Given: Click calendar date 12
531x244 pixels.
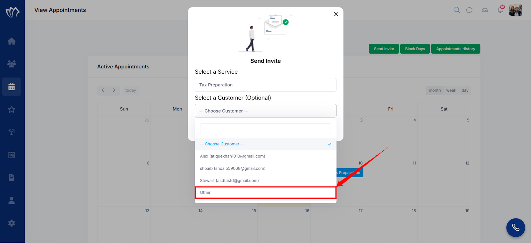Looking at the screenshot, I should (x=467, y=163).
